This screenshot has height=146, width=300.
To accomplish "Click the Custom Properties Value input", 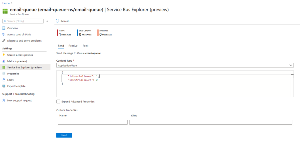I will (x=211, y=122).
